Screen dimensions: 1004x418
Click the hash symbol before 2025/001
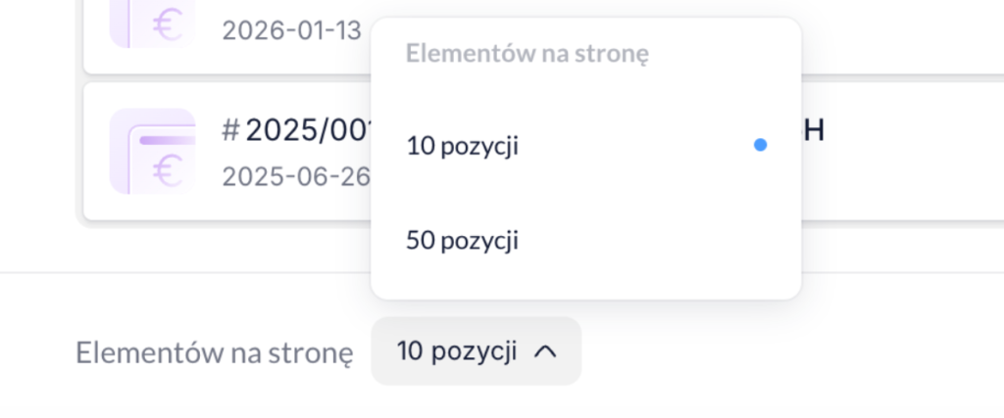230,130
